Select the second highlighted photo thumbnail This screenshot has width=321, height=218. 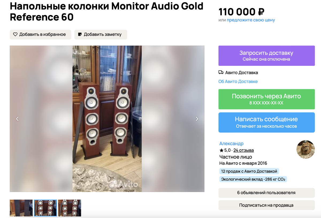coord(45,208)
